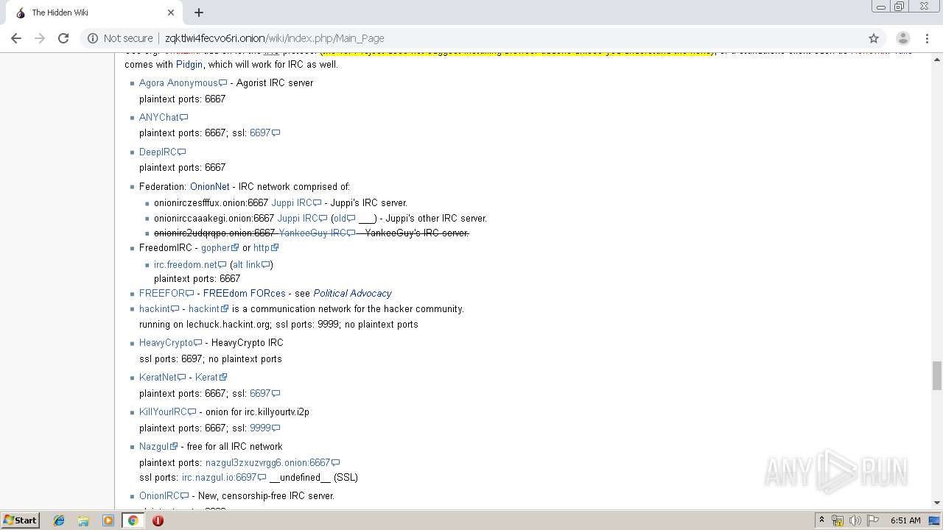The image size is (943, 530).
Task: Open irc.nazgul.io:6697 link
Action: pos(224,478)
